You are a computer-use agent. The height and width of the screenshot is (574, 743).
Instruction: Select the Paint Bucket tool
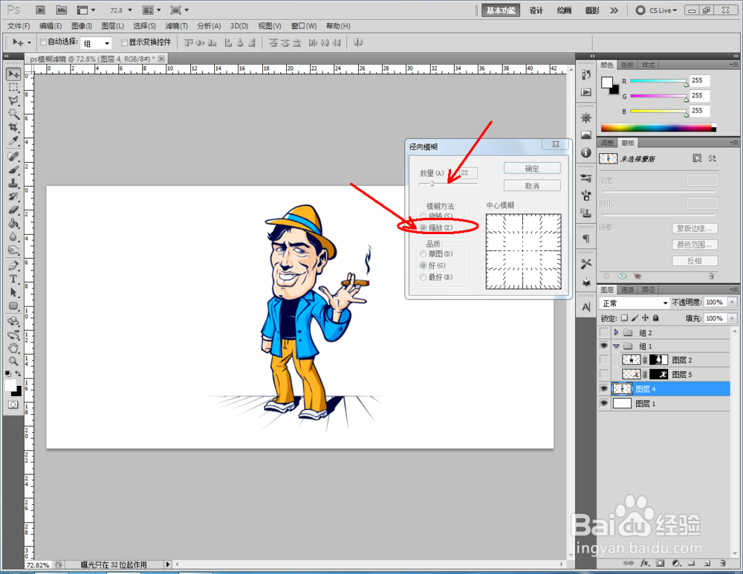click(x=13, y=223)
